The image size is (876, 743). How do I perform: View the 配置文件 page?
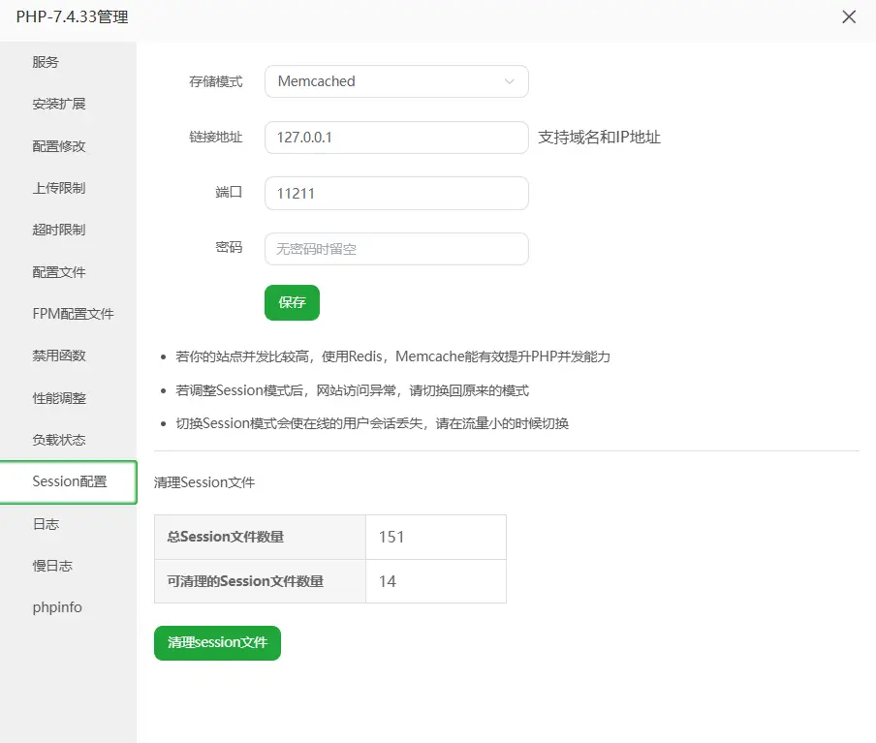(58, 271)
